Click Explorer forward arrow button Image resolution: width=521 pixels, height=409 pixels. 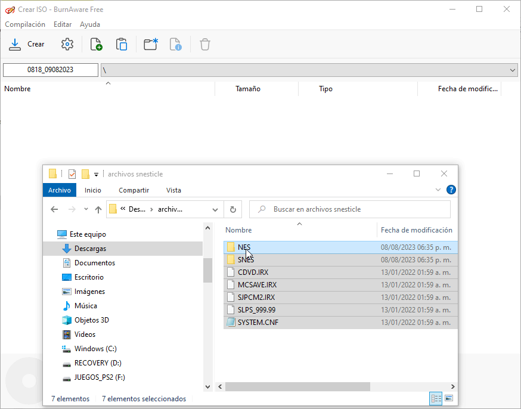pos(72,209)
